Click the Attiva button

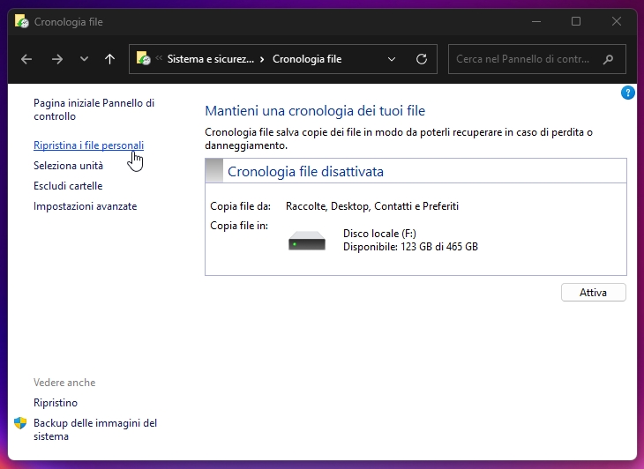594,293
